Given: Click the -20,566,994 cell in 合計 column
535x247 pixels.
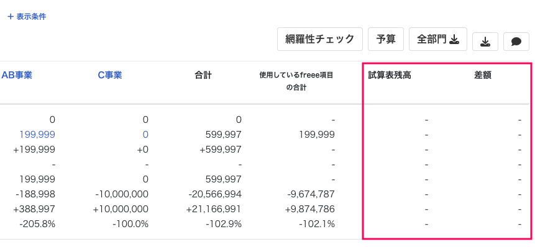Looking at the screenshot, I should coord(215,194).
